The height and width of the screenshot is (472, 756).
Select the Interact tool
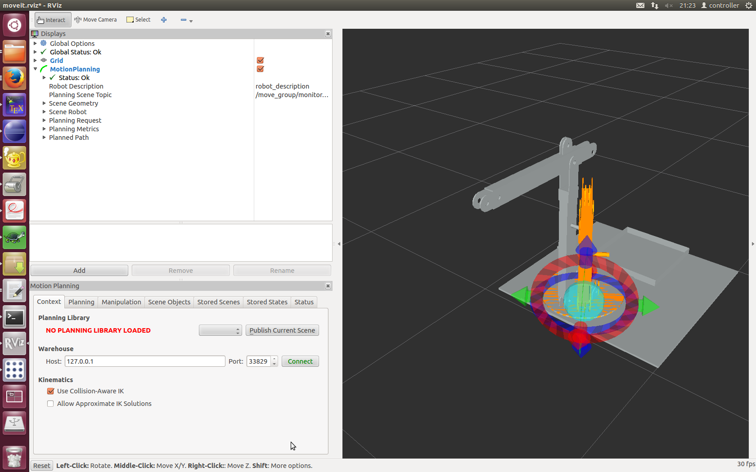click(x=52, y=20)
